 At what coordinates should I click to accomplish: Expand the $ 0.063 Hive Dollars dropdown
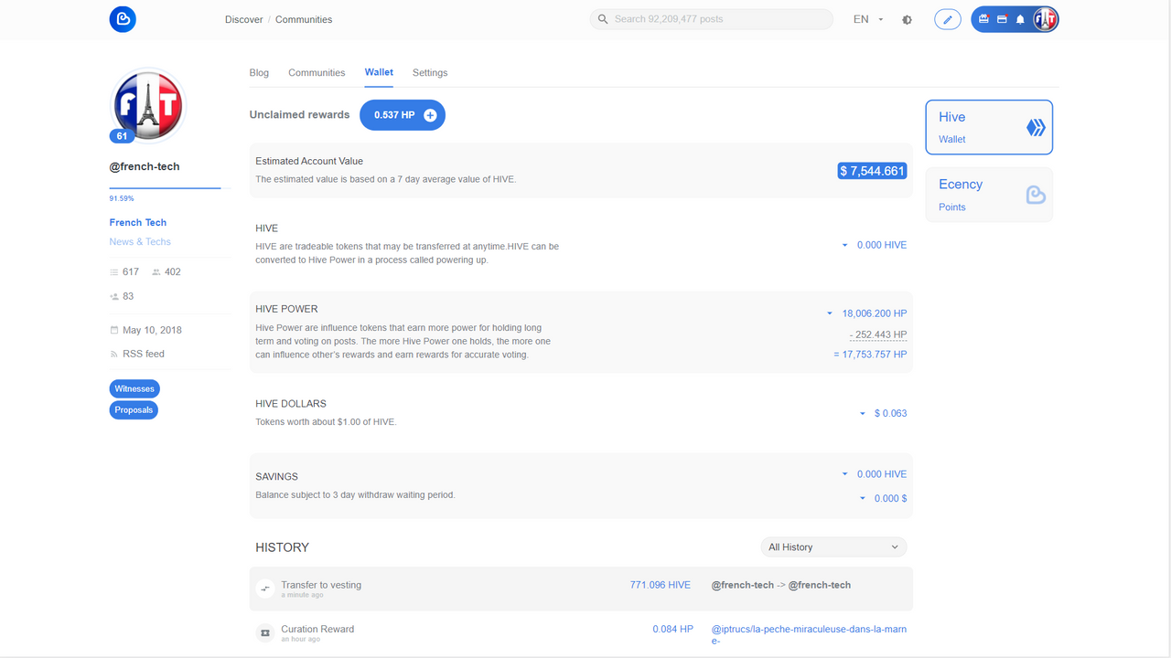click(x=862, y=414)
